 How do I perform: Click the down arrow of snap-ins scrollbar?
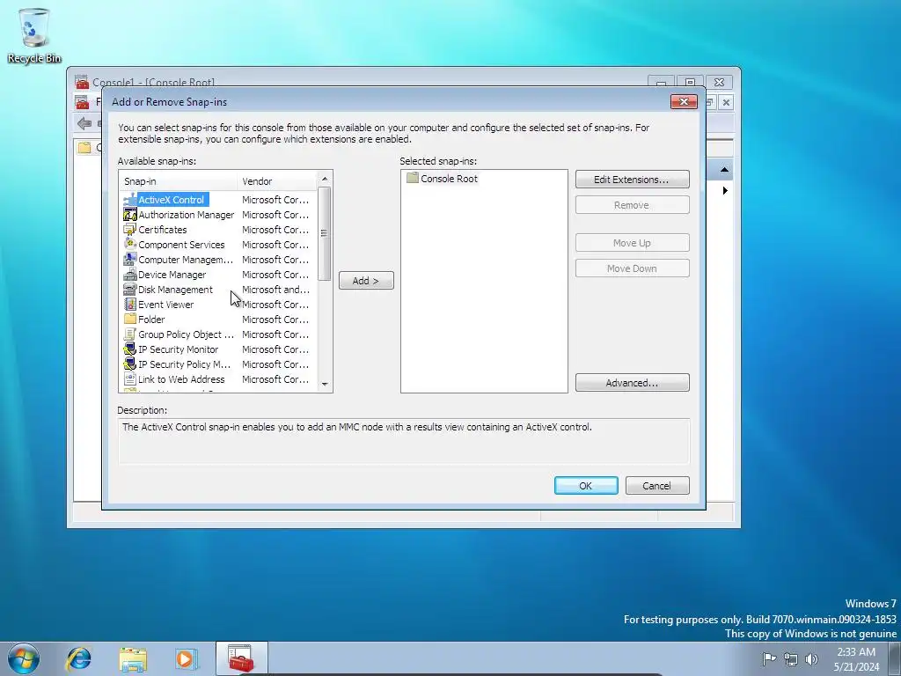coord(325,384)
